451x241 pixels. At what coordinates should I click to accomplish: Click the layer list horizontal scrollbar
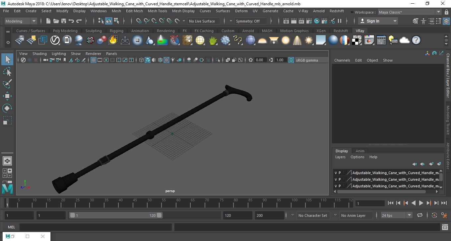(381, 192)
